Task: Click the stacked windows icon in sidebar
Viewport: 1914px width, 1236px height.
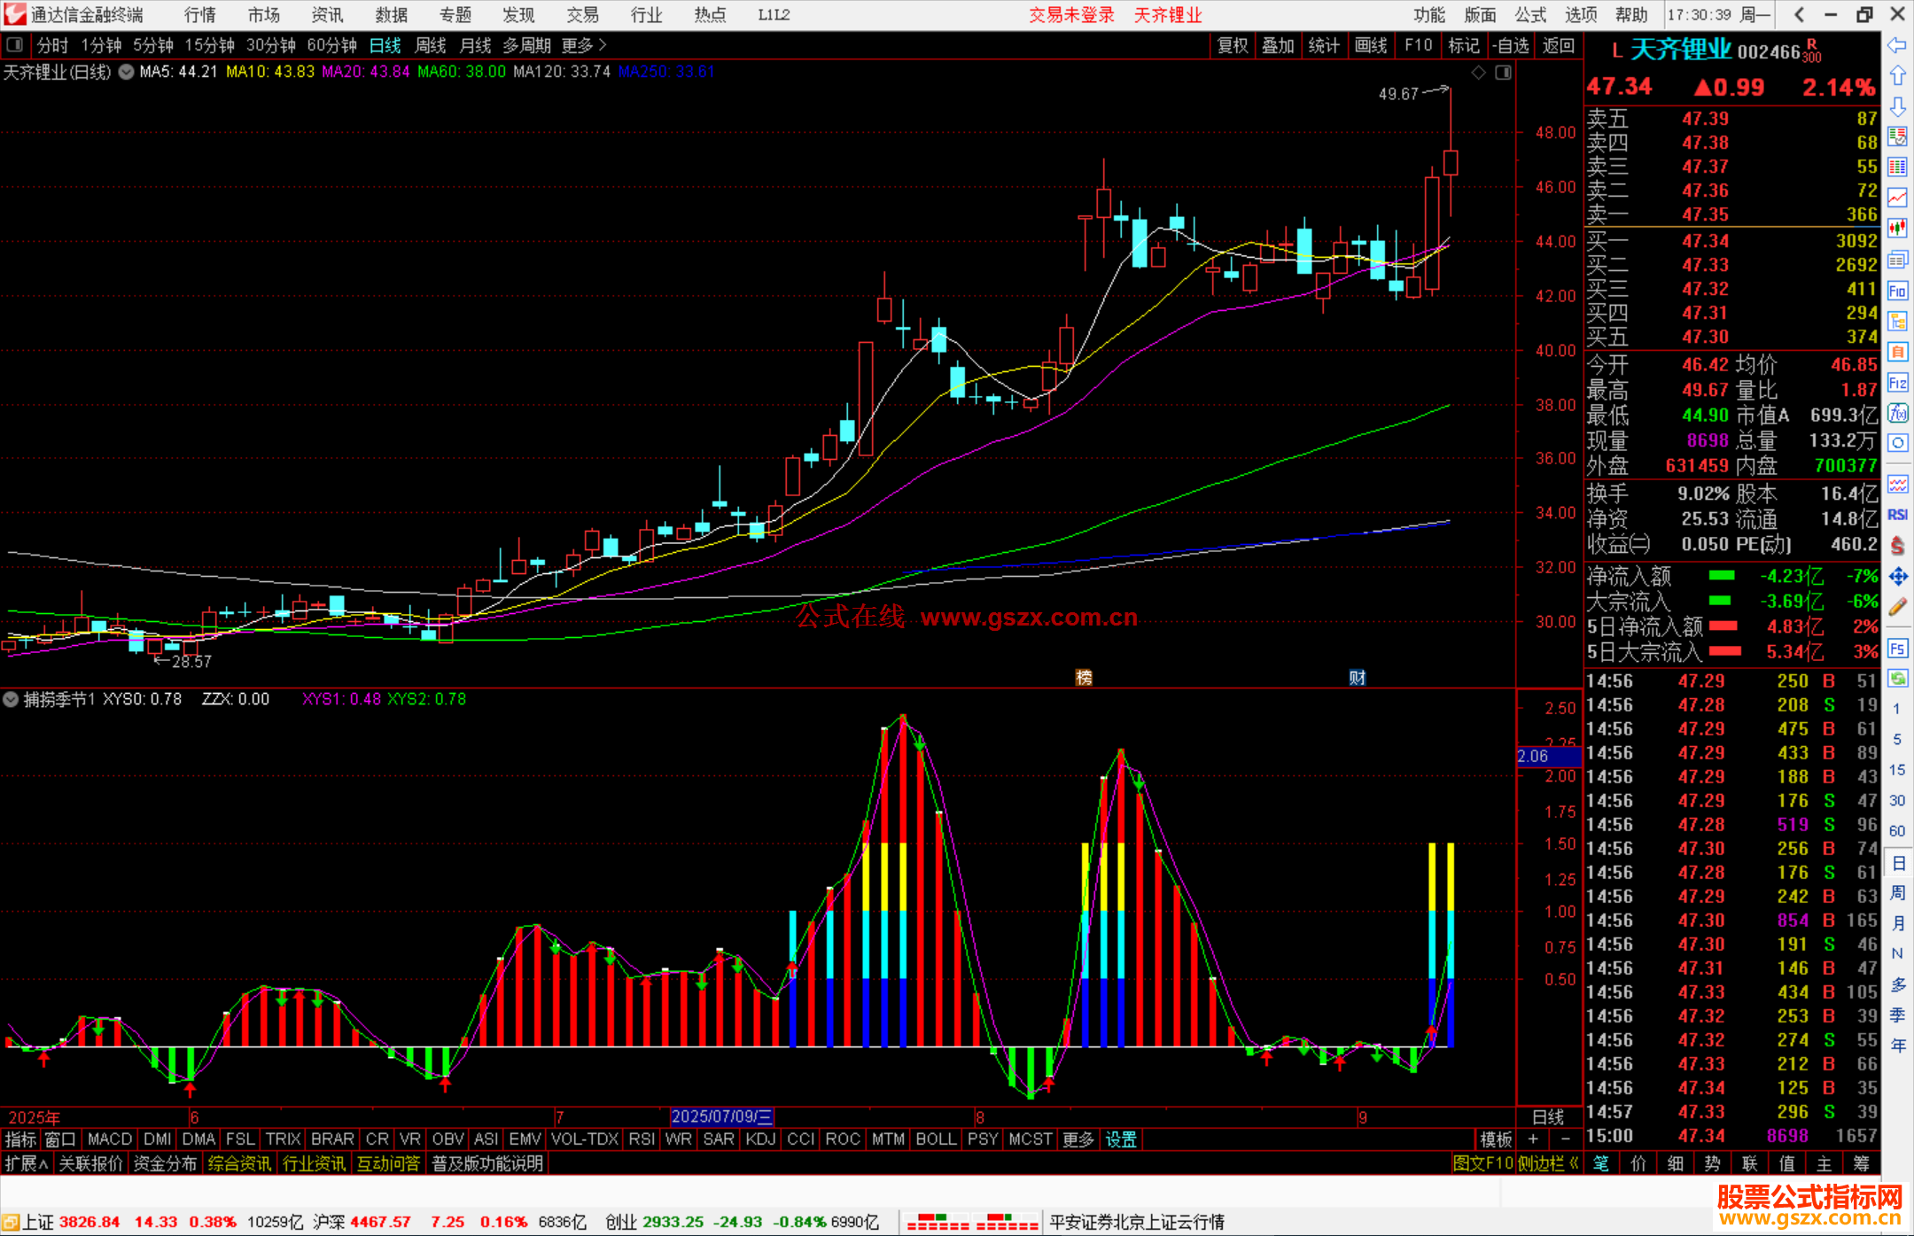Action: click(1897, 260)
